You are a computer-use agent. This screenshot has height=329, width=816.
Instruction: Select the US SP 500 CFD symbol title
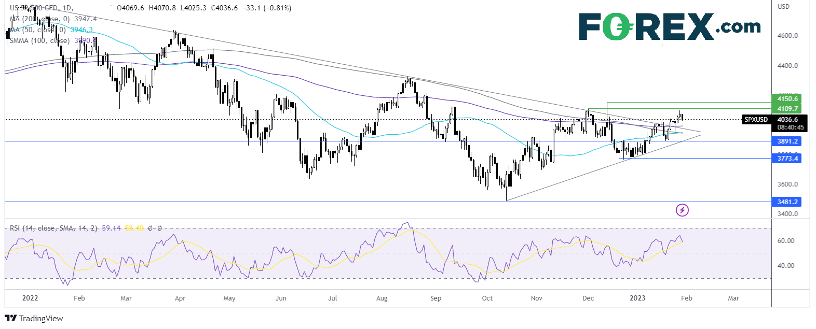click(42, 8)
